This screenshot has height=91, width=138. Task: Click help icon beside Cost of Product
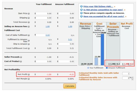[x=21, y=61]
